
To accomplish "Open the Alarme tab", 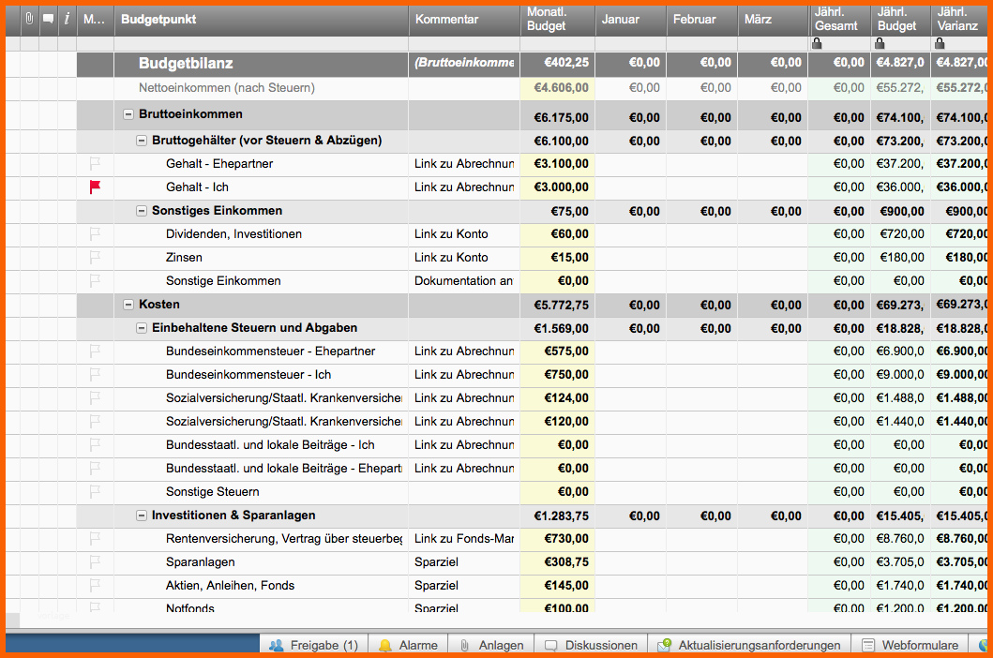I will (x=408, y=645).
